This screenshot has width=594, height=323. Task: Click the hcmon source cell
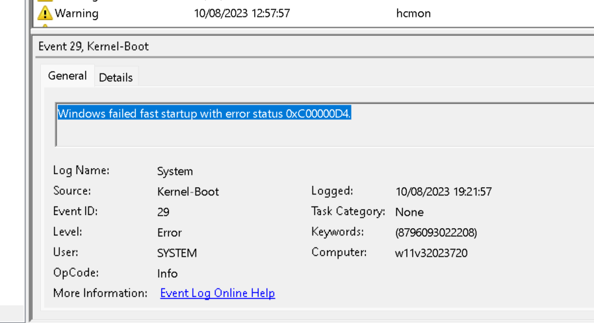pyautogui.click(x=413, y=13)
